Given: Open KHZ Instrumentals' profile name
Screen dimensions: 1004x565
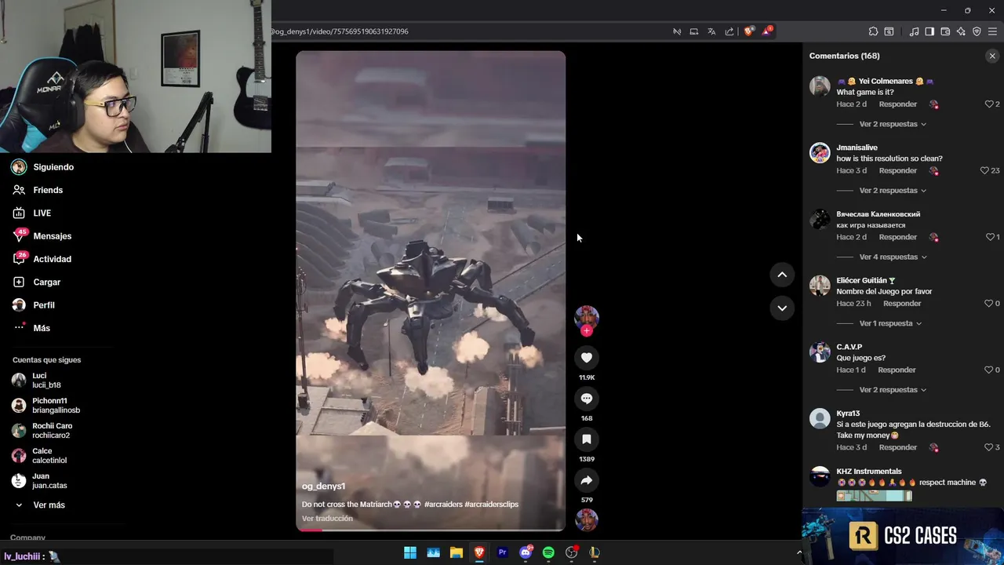Looking at the screenshot, I should pos(868,472).
